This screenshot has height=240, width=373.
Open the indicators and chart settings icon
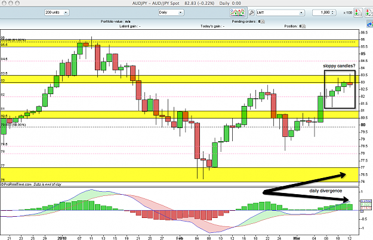pyautogui.click(x=238, y=13)
